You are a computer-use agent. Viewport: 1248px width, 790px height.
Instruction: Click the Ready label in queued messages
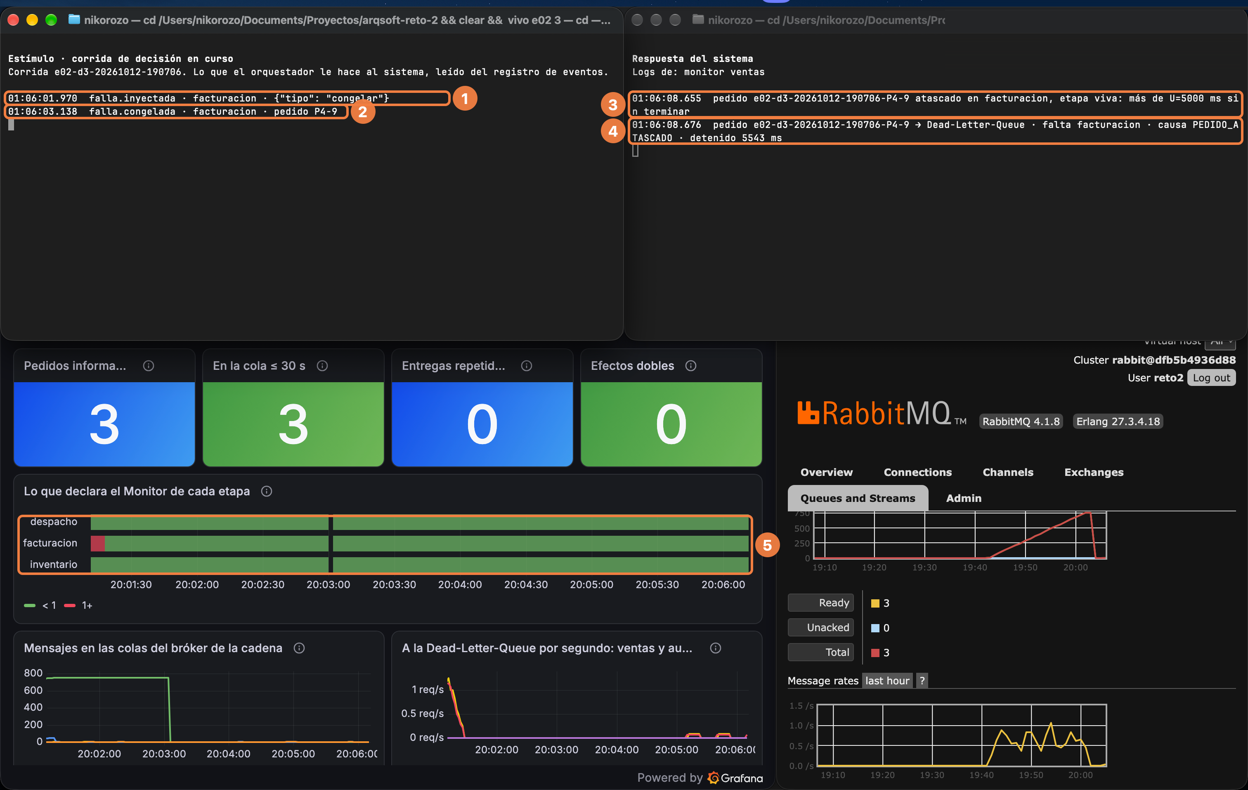(821, 603)
